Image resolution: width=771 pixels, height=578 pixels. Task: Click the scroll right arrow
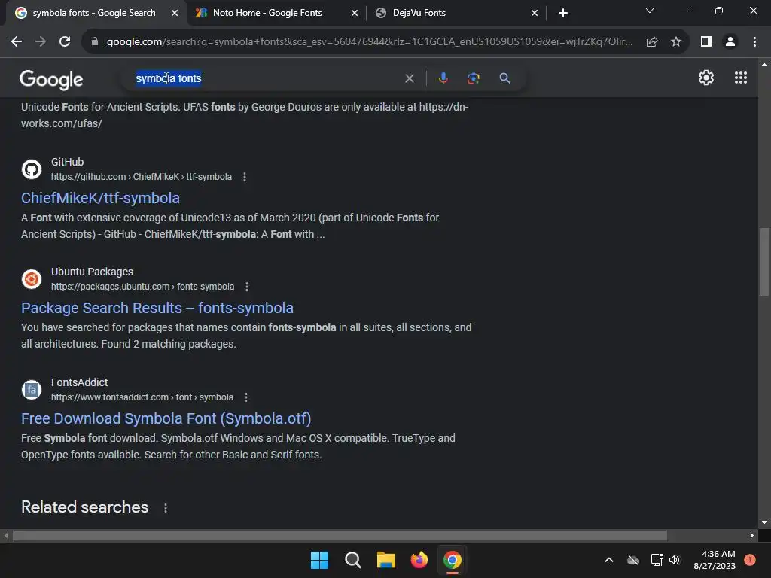point(752,535)
